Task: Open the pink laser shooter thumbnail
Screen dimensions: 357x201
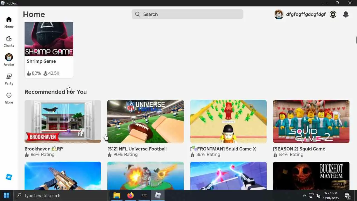Action: pyautogui.click(x=228, y=176)
